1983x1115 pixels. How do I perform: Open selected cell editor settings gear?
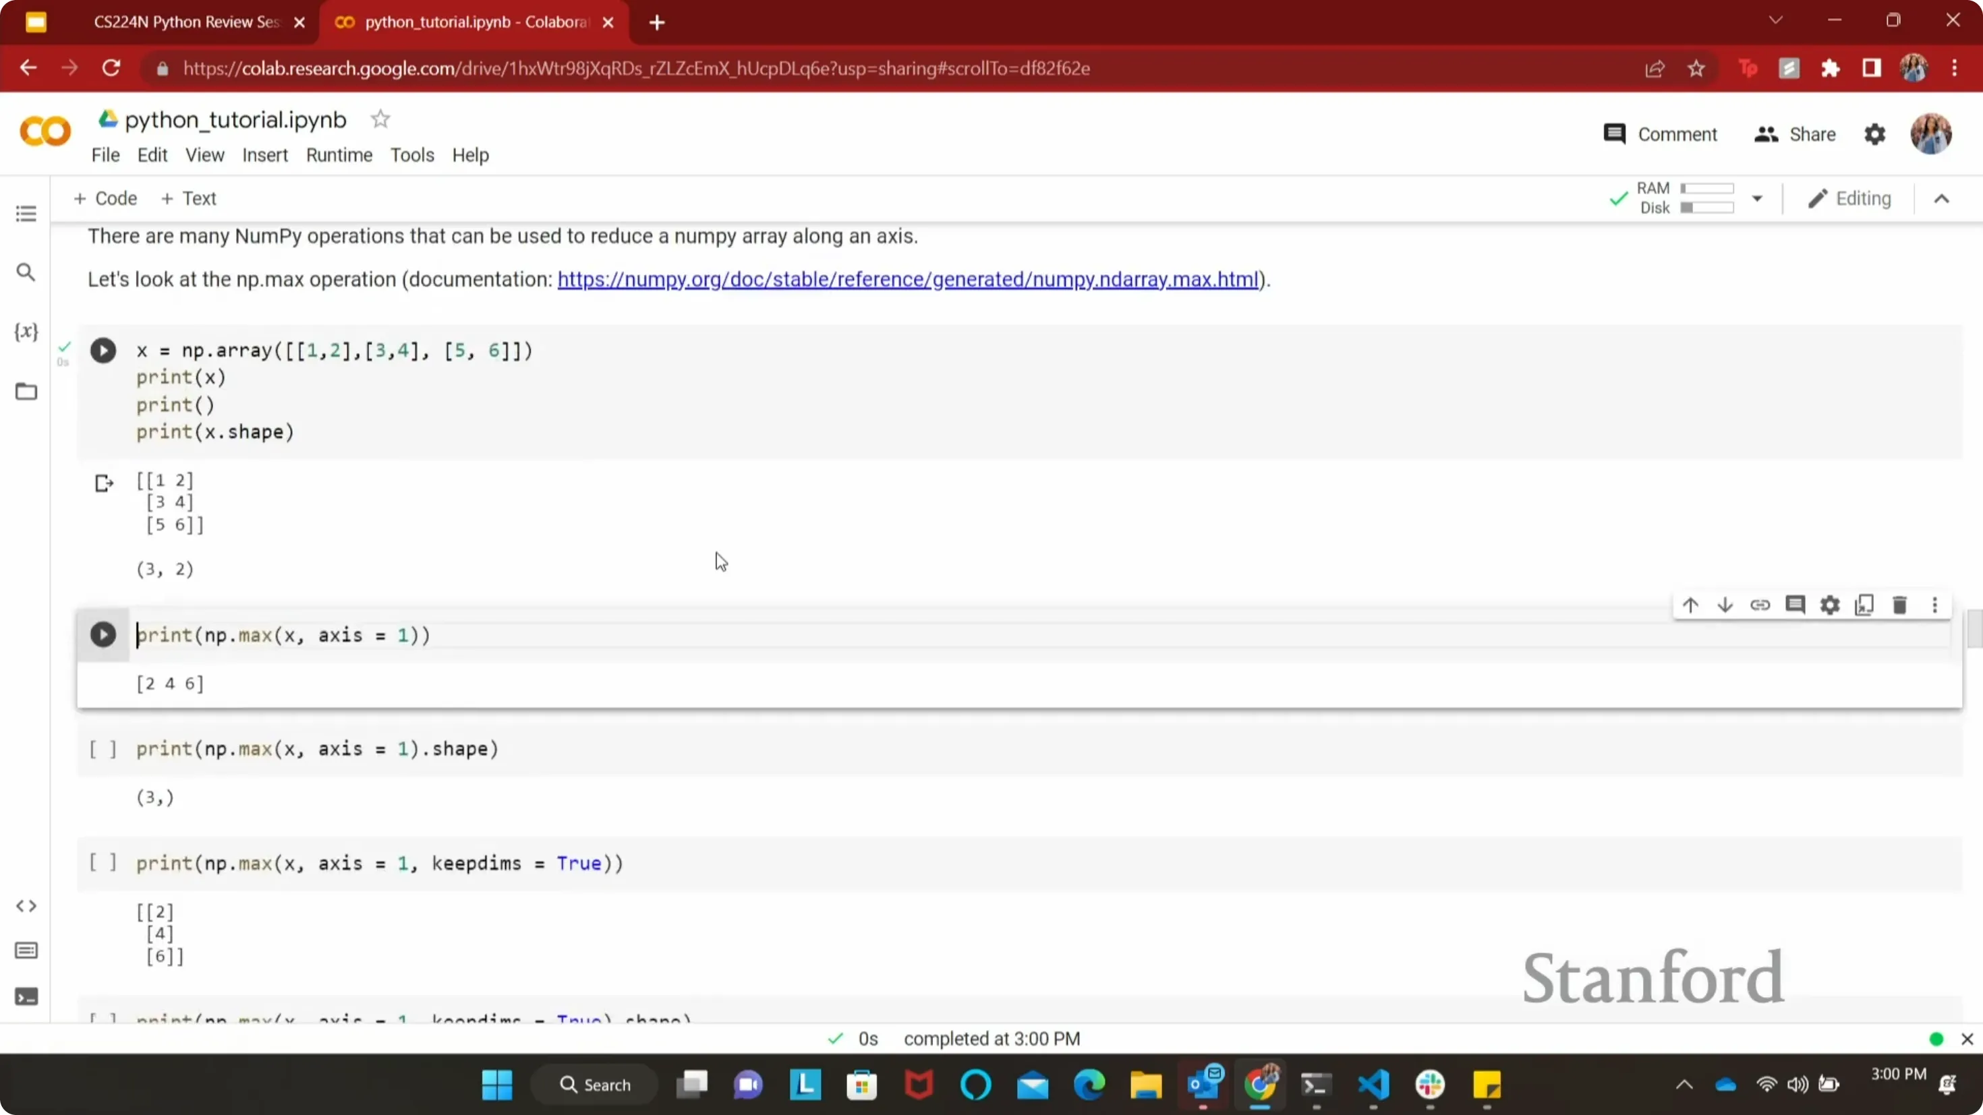[x=1830, y=605]
